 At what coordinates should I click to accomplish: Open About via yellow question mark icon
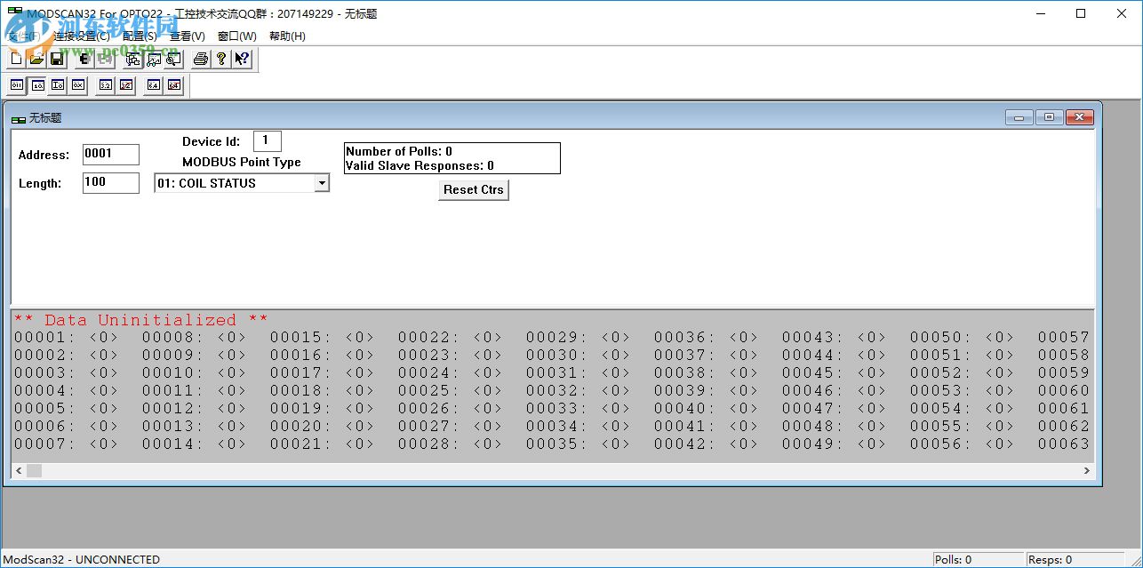221,60
